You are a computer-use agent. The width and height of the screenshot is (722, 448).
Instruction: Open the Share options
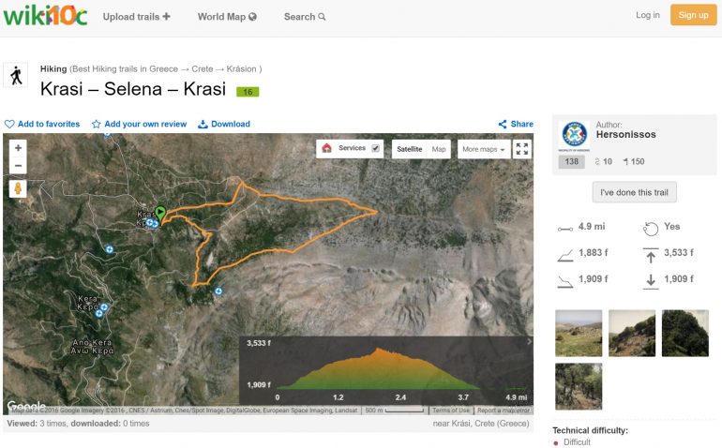(x=516, y=124)
